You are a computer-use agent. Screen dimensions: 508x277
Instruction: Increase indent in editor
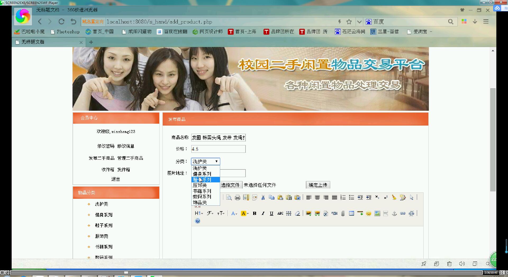pyautogui.click(x=360, y=197)
